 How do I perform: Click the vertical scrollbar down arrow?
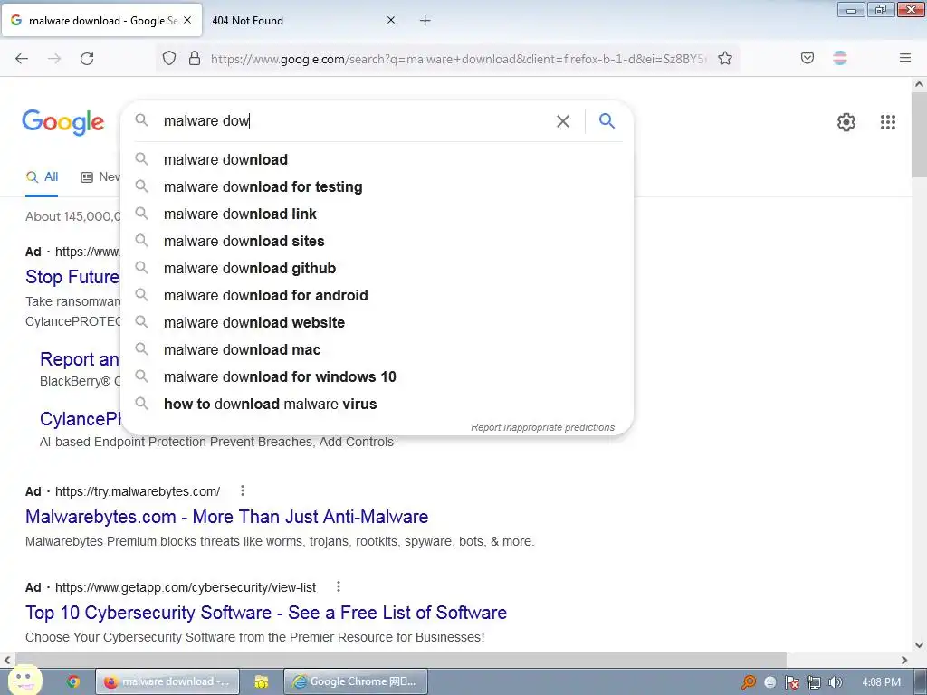point(919,644)
